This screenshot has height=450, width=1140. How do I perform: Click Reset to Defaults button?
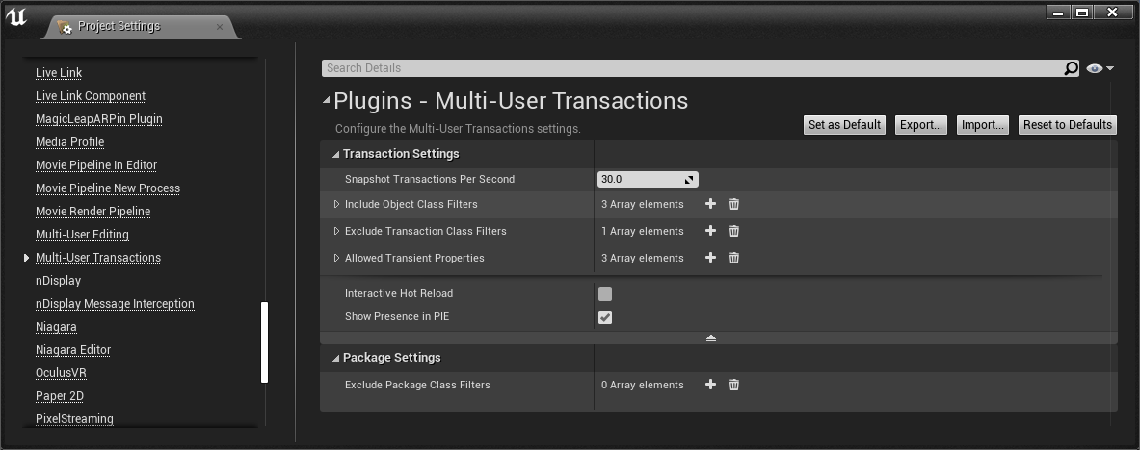pos(1068,125)
